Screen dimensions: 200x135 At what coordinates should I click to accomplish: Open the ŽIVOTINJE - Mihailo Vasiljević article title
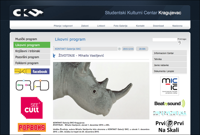coord(81,55)
